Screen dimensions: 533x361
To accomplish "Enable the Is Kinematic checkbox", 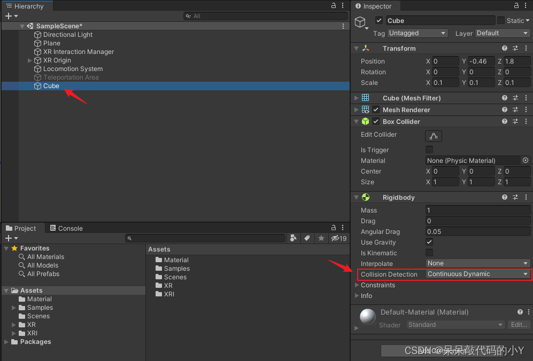I will (429, 253).
